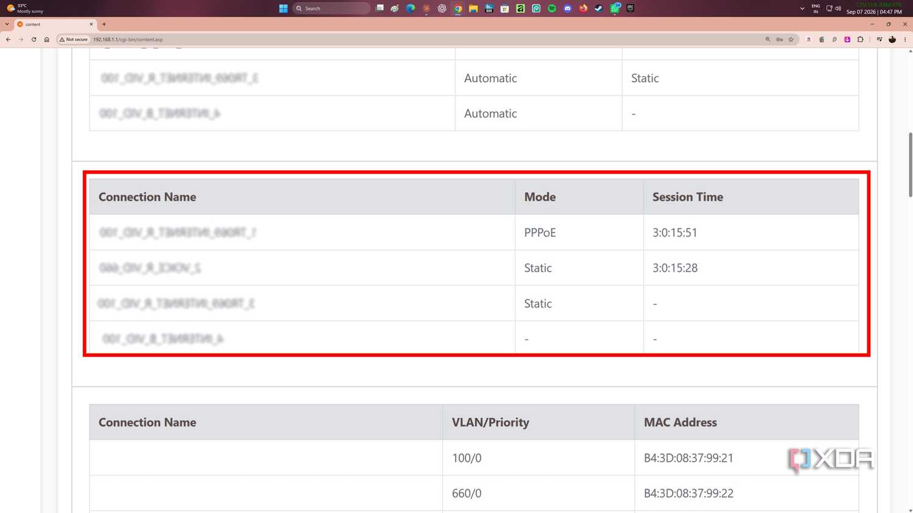Open the Windows Start menu
This screenshot has height=513, width=913.
click(283, 9)
